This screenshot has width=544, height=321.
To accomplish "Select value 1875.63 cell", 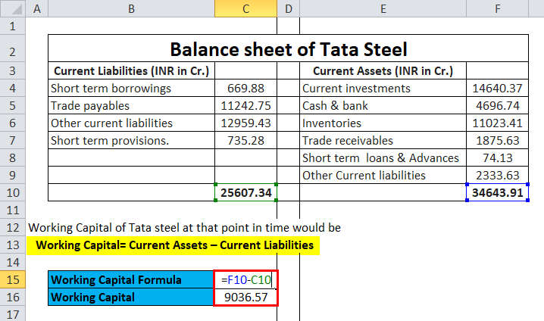I will coord(498,140).
